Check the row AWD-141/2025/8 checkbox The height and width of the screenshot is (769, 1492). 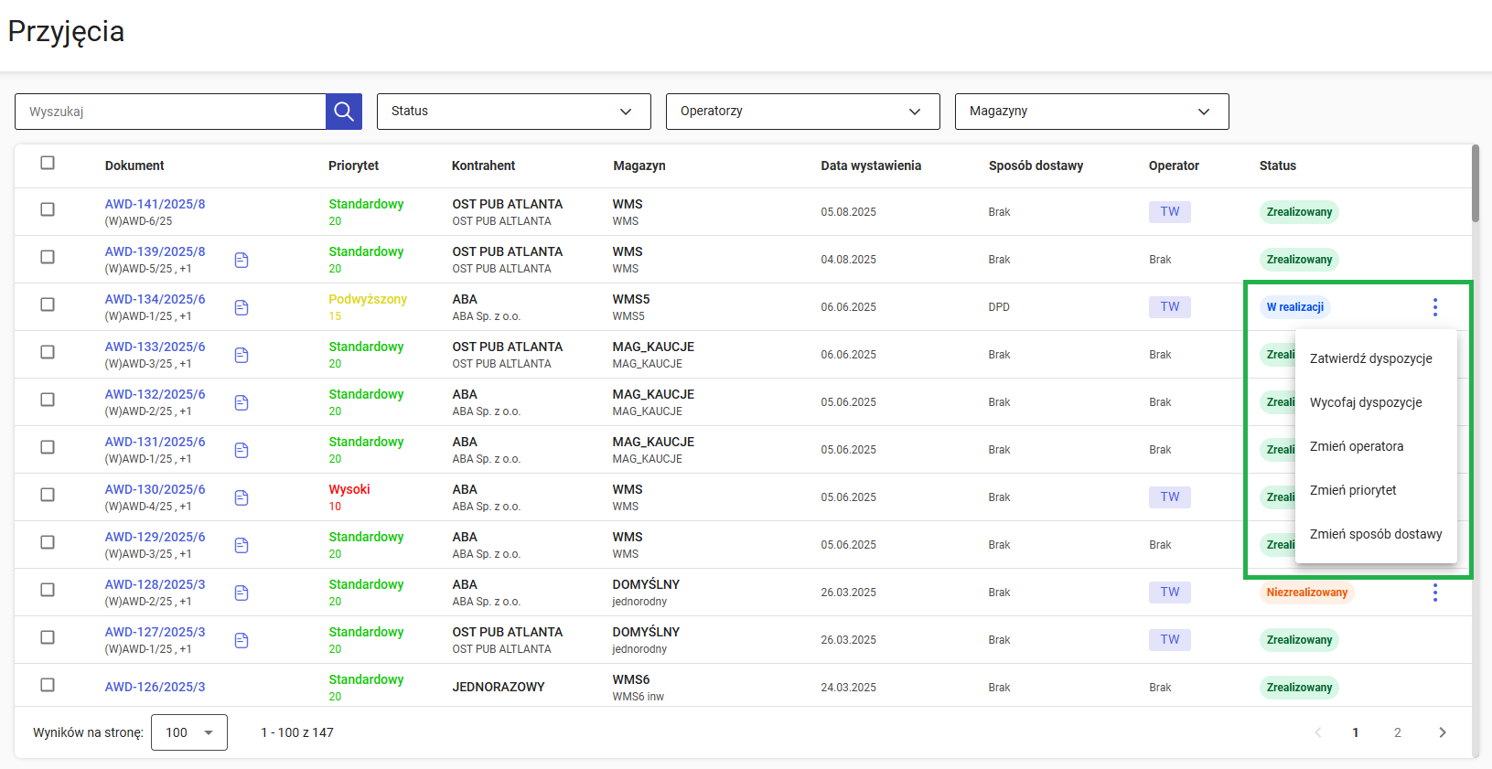pyautogui.click(x=48, y=209)
